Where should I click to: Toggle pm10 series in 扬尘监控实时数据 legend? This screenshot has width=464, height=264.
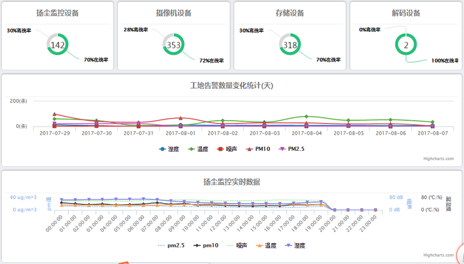[205, 245]
